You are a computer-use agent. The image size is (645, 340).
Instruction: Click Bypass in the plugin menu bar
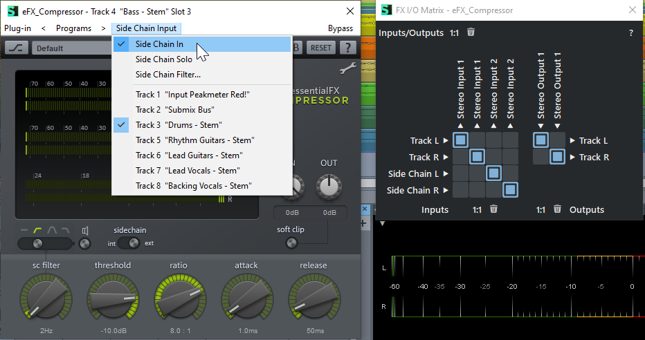(340, 28)
